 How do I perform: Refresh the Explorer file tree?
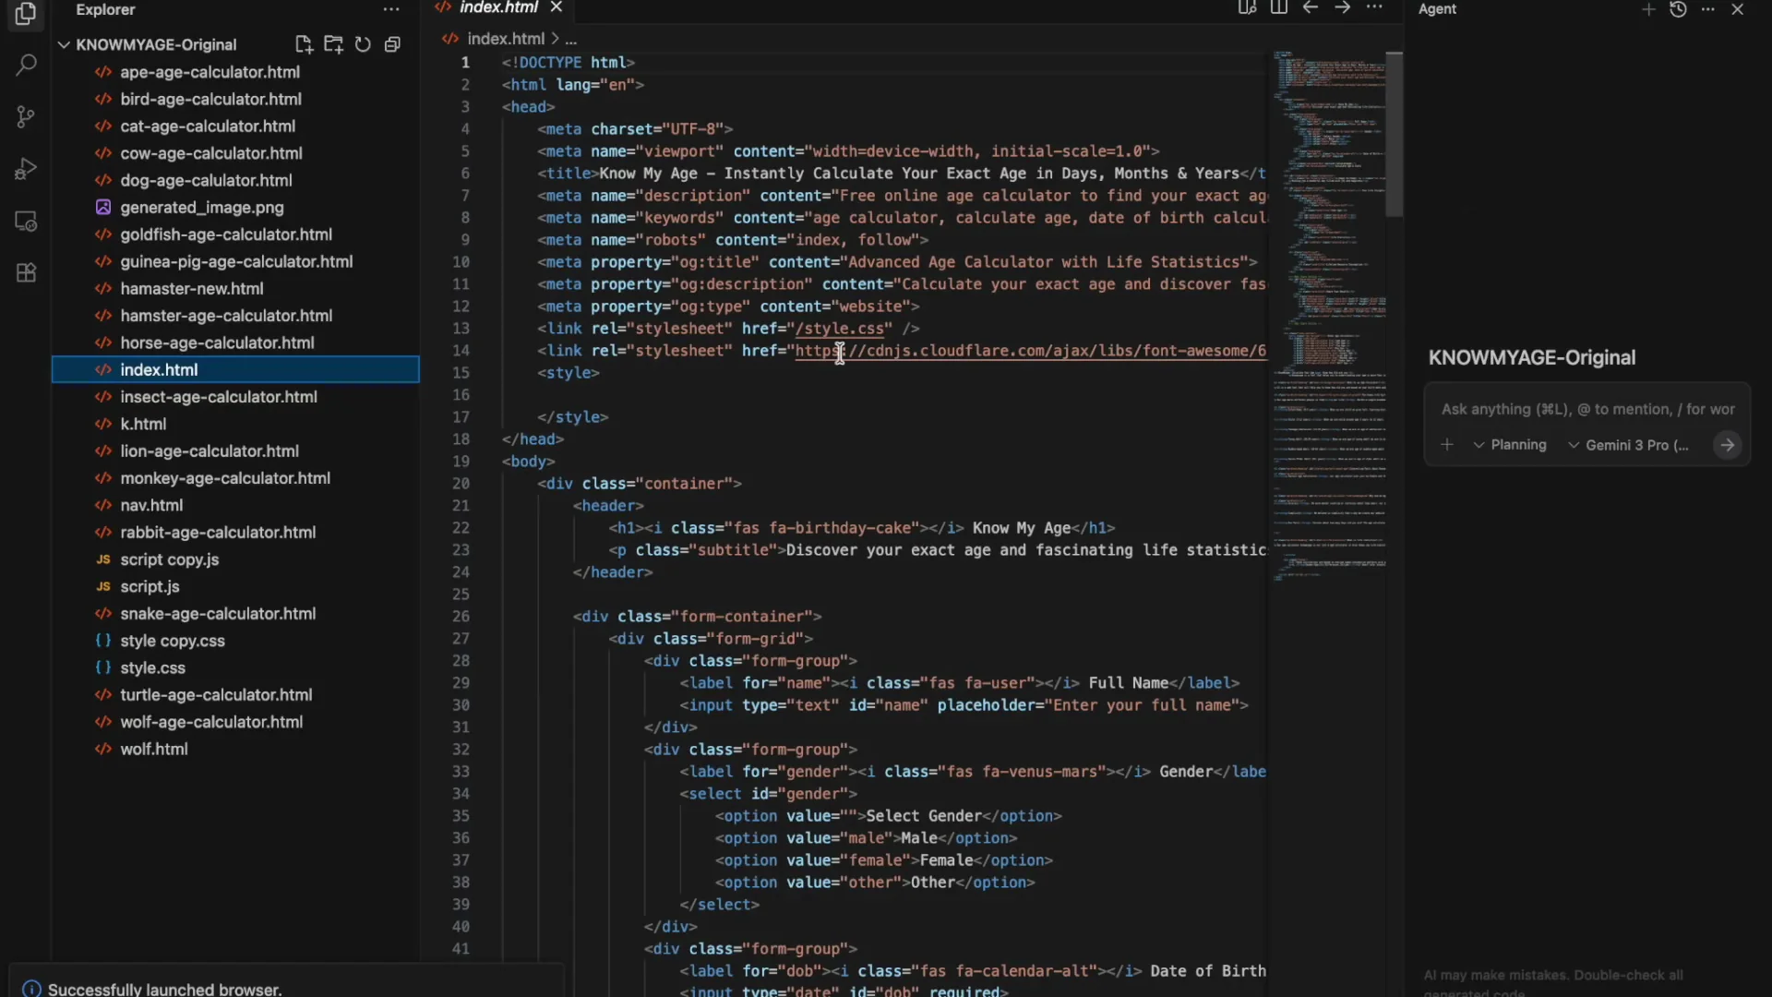pos(363,44)
